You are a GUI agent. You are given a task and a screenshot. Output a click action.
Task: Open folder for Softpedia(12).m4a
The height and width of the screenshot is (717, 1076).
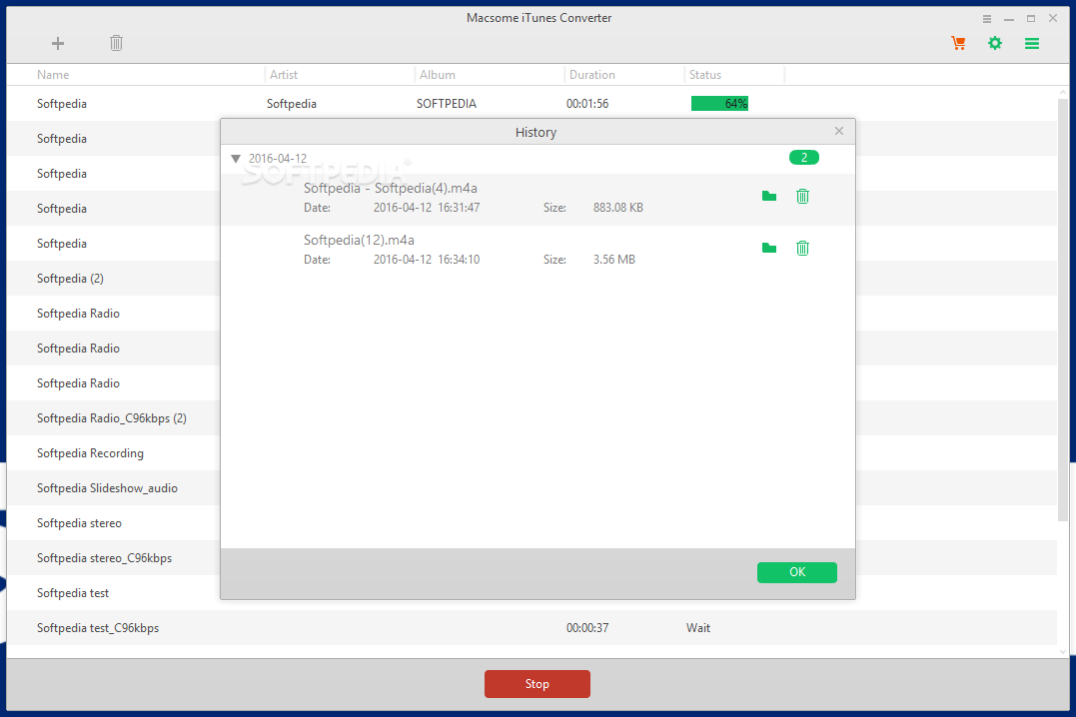pyautogui.click(x=769, y=248)
